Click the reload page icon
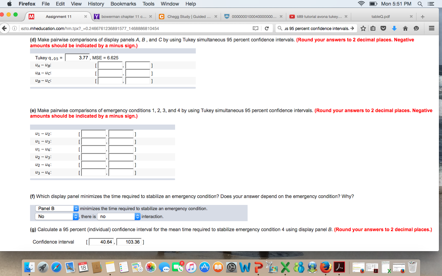Image resolution: width=442 pixels, height=276 pixels. 267,28
